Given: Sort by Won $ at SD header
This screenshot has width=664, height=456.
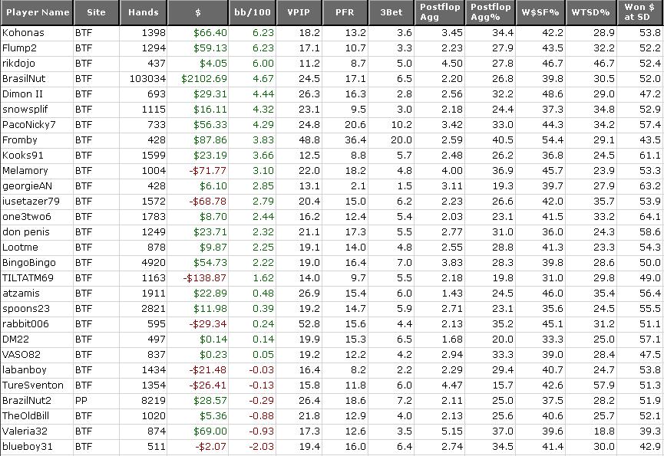Looking at the screenshot, I should 640,12.
